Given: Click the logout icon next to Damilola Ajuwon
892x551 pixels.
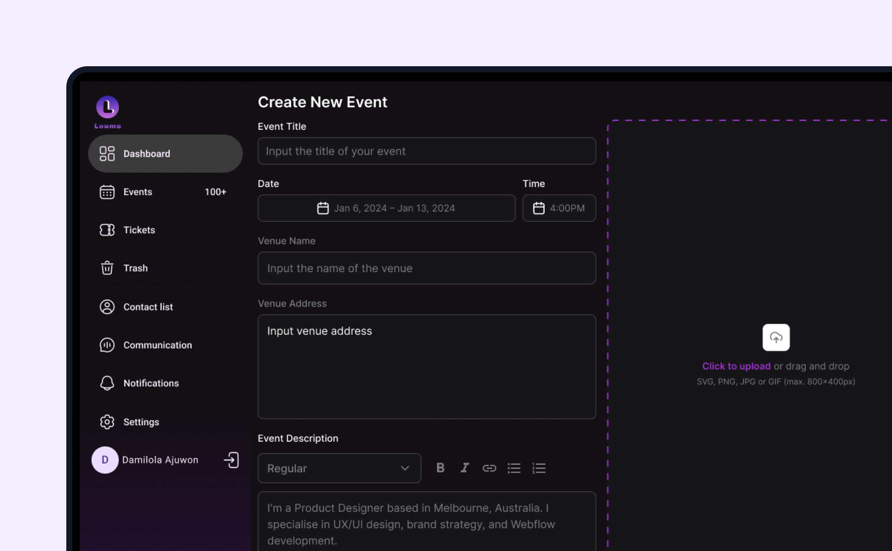Looking at the screenshot, I should (x=231, y=460).
